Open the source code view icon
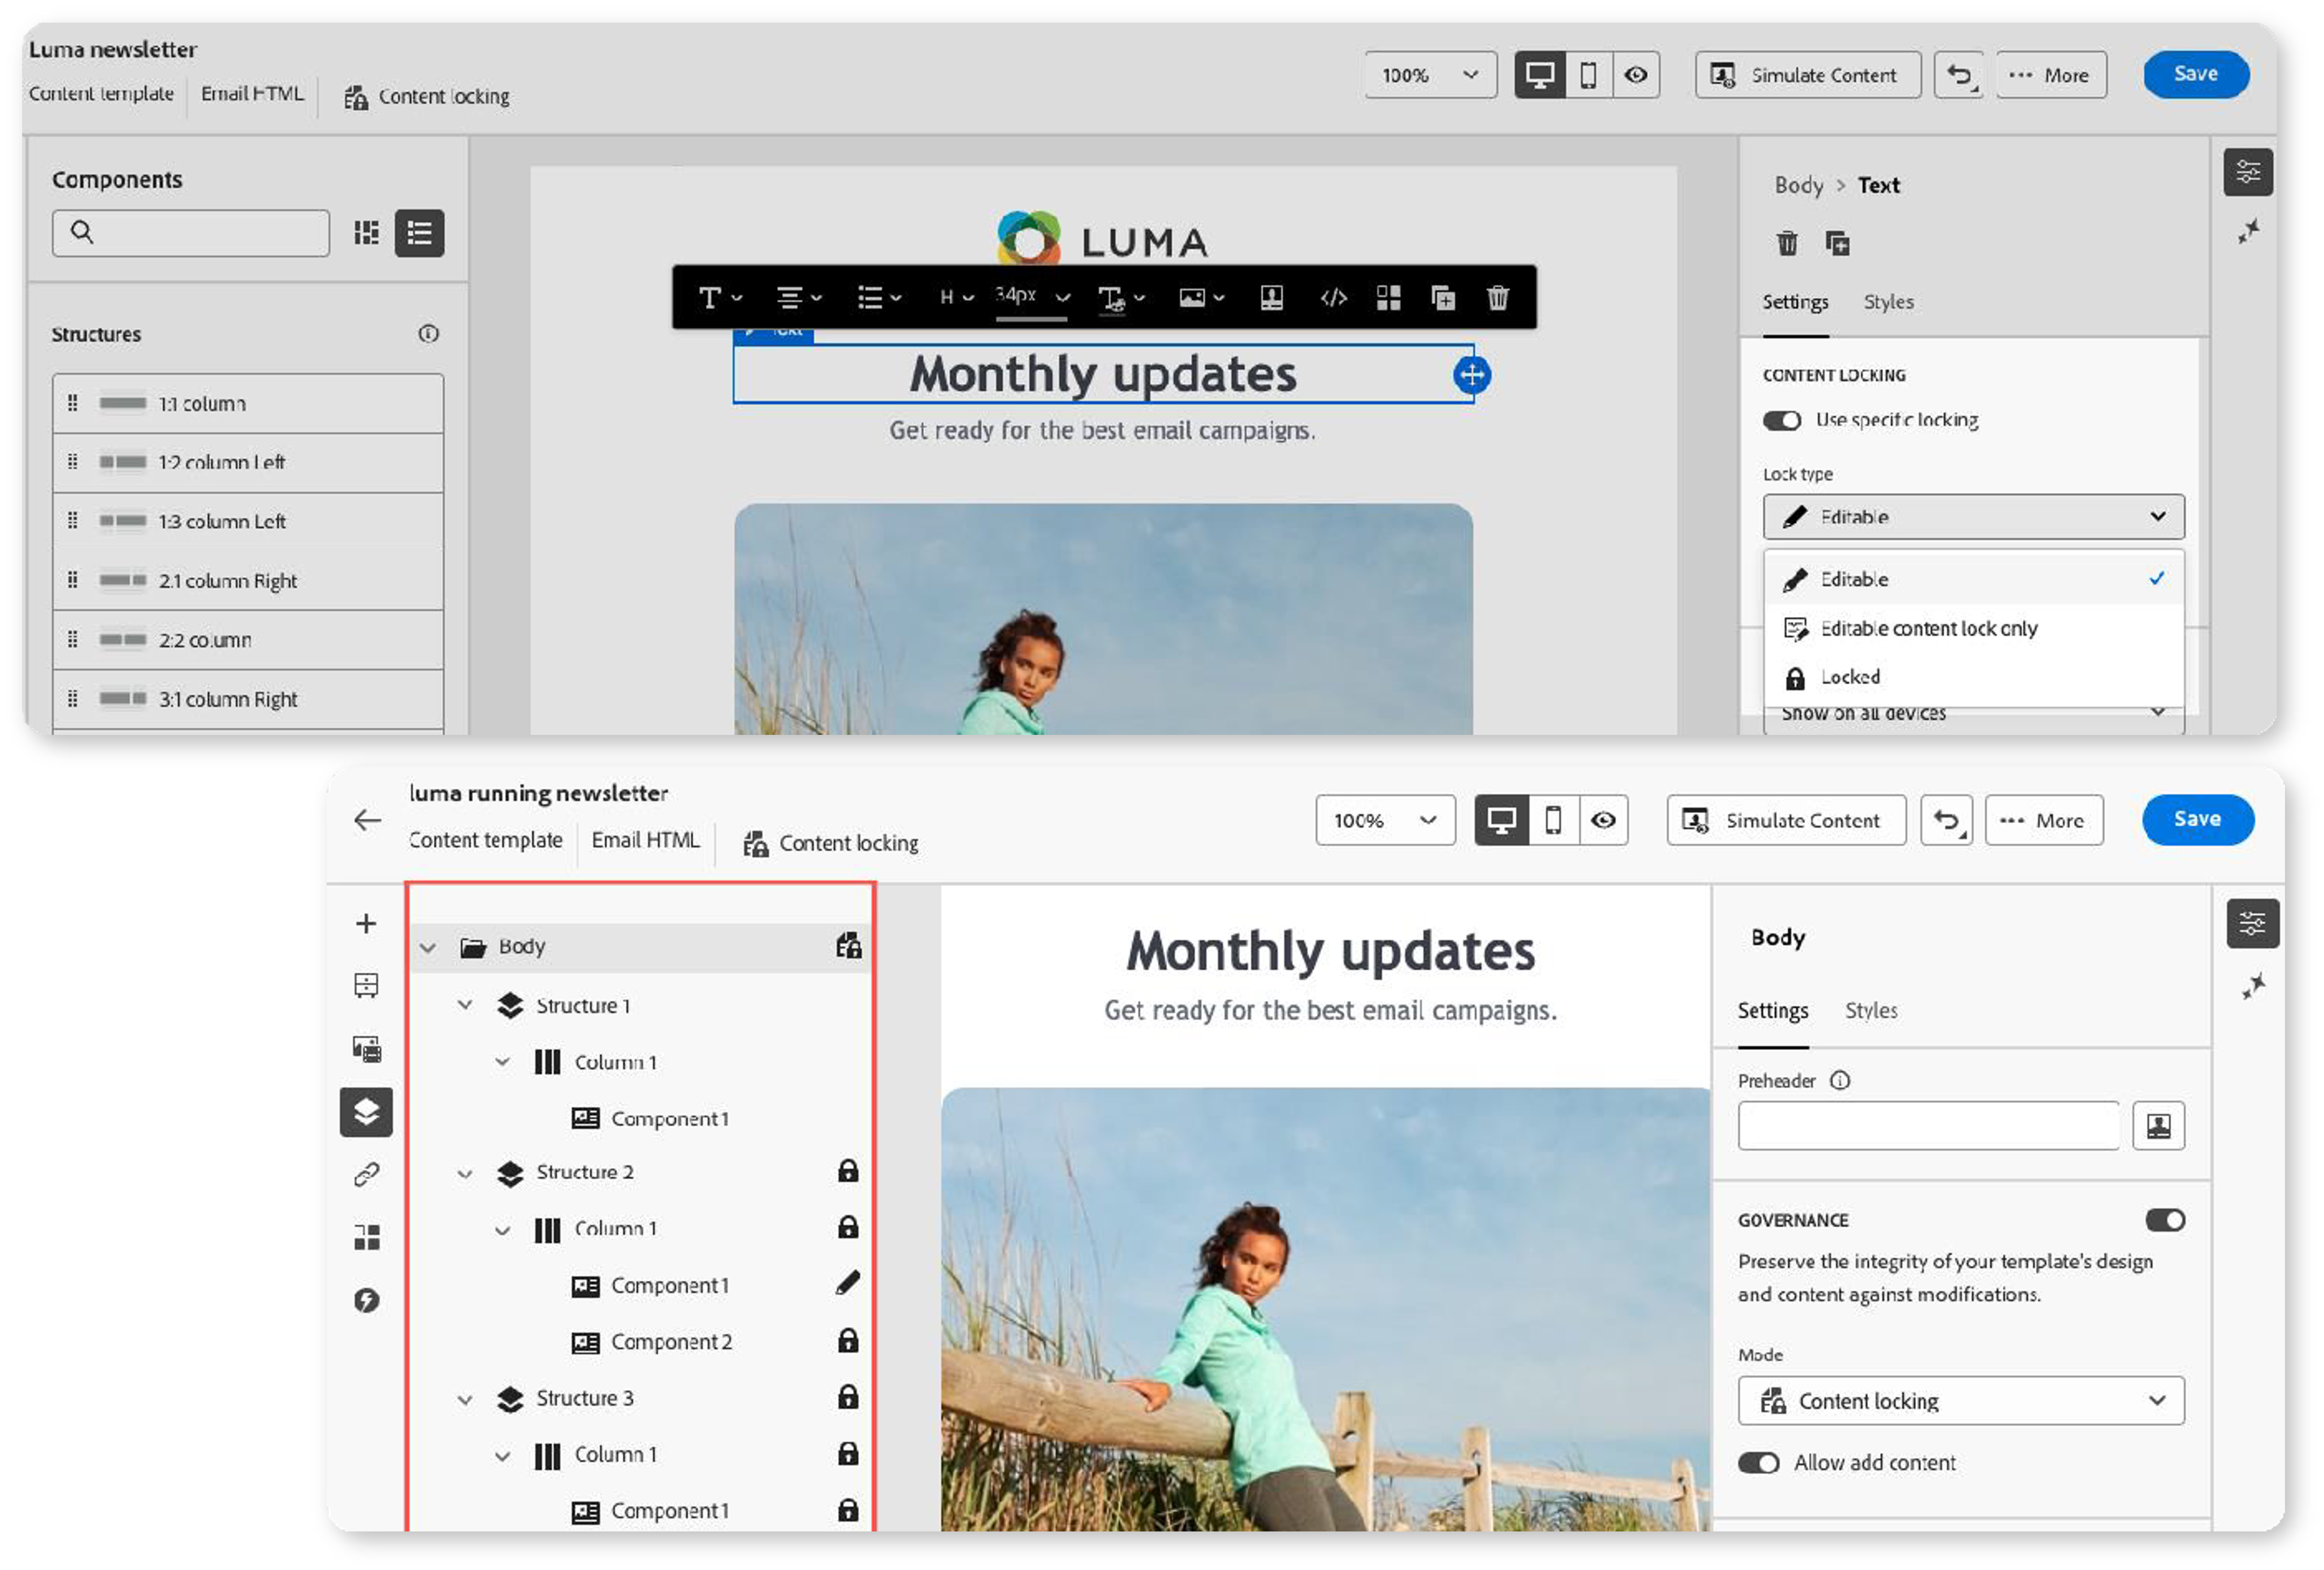The image size is (2324, 1570). [1333, 297]
